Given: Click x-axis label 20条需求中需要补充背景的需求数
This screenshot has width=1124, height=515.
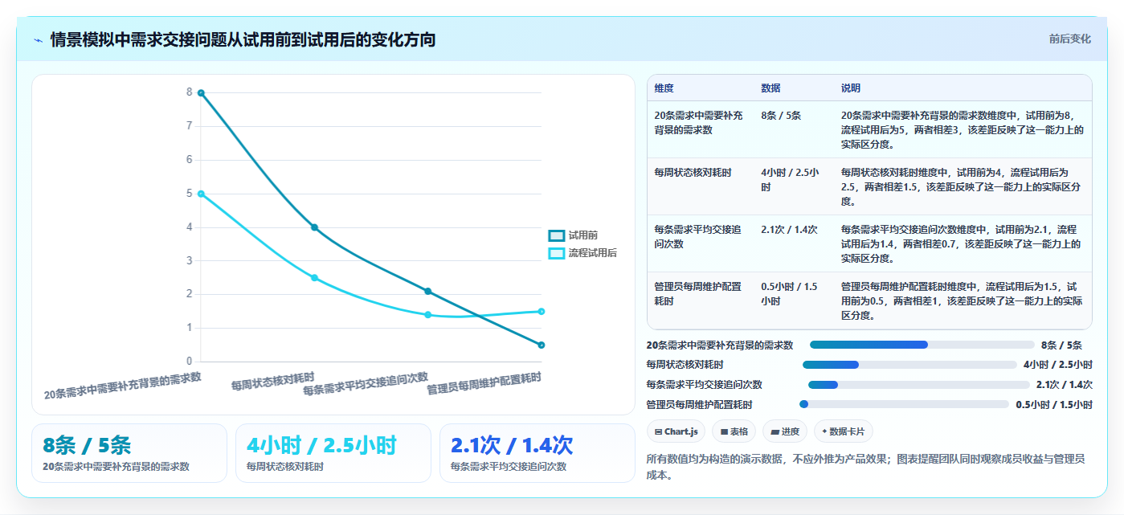Looking at the screenshot, I should point(122,386).
